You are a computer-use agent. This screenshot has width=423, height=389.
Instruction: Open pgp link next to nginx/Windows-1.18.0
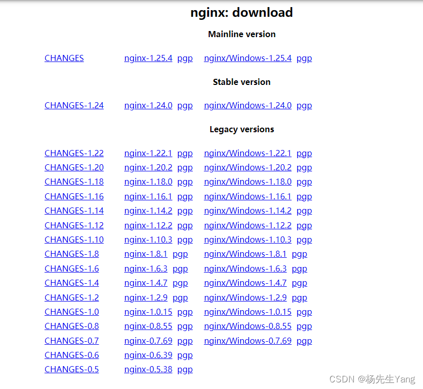point(304,183)
